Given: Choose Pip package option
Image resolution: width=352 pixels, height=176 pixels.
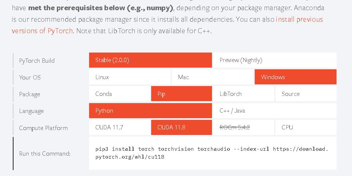Looking at the screenshot, I should tap(181, 94).
